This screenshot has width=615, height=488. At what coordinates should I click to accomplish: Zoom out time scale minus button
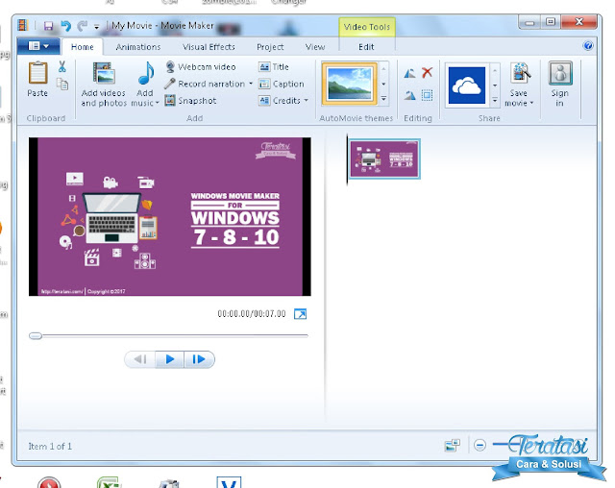pos(480,446)
